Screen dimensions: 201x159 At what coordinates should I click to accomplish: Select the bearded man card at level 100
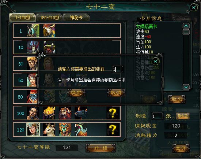tap(33, 113)
